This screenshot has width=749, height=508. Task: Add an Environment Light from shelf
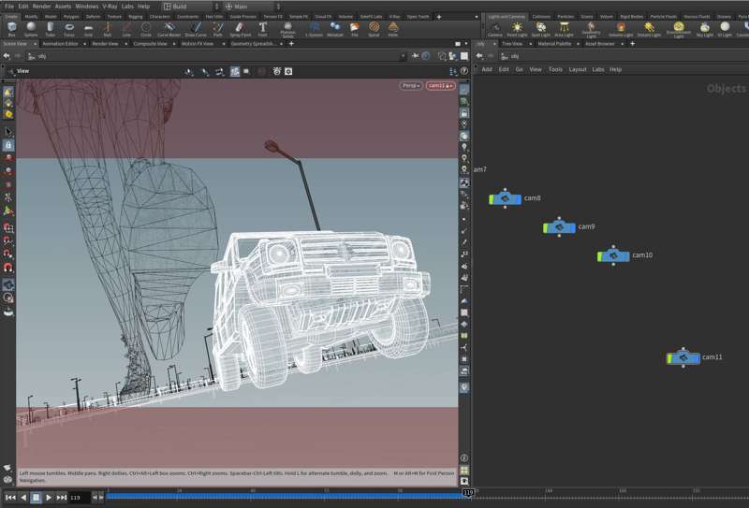(678, 30)
